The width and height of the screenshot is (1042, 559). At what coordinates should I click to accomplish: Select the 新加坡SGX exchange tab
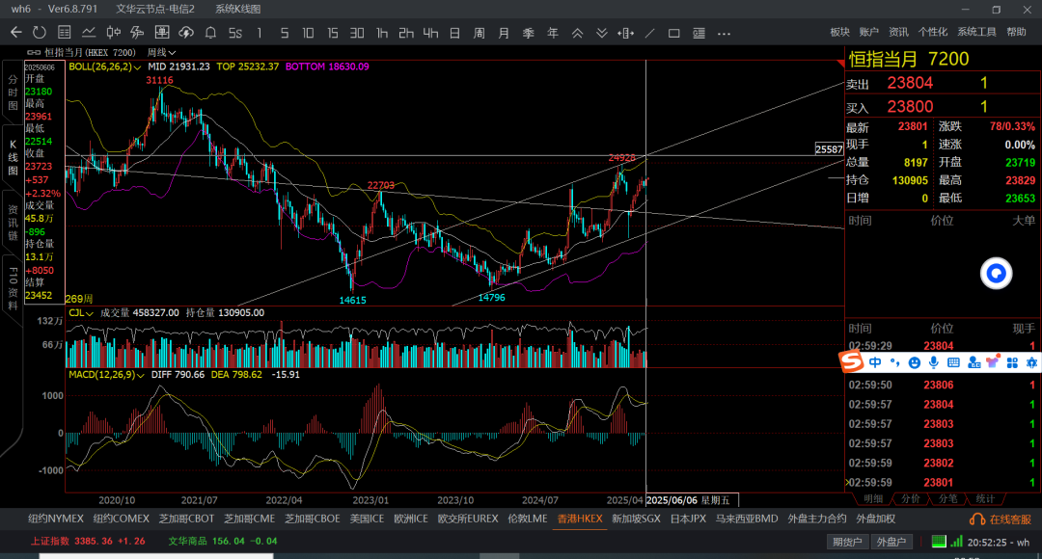[636, 519]
